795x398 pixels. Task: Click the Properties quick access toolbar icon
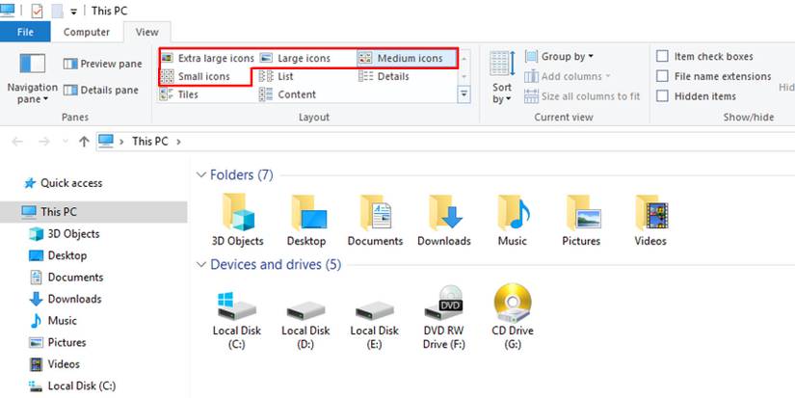pyautogui.click(x=37, y=11)
